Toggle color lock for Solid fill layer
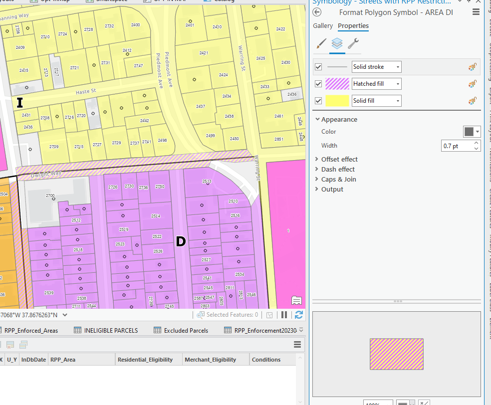Viewport: 491px width, 405px height. click(472, 100)
